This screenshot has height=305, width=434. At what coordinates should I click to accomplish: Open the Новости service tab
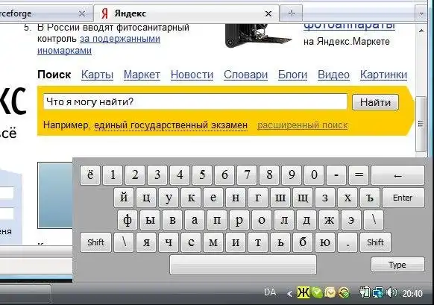192,75
